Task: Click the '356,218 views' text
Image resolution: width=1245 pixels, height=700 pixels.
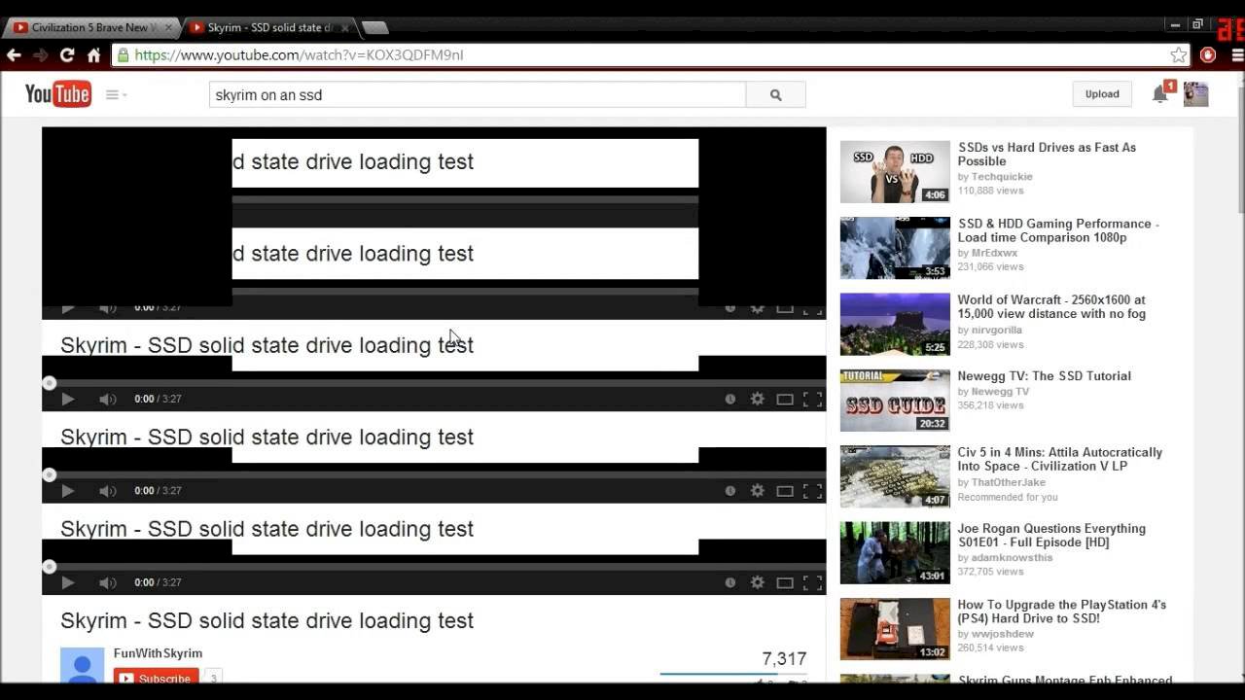Action: click(990, 405)
